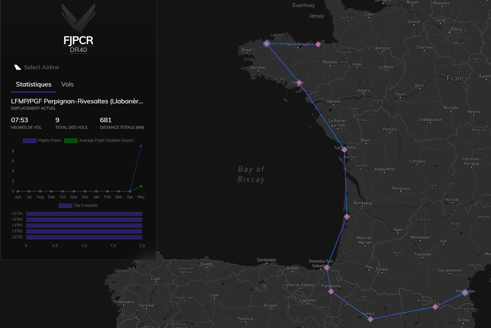This screenshot has height=328, width=491.
Task: Open the Statistiques tab
Action: [34, 85]
